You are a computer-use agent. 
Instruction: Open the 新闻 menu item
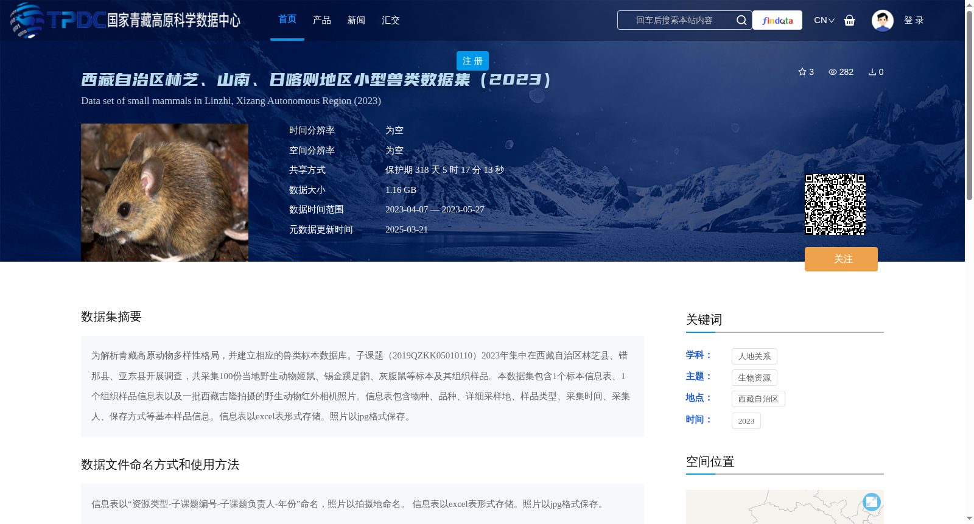point(356,20)
